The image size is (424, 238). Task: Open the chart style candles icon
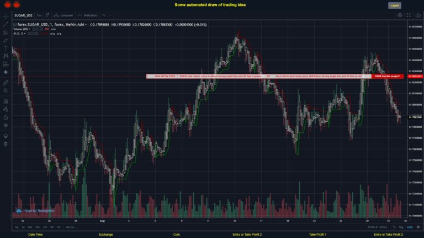point(47,15)
